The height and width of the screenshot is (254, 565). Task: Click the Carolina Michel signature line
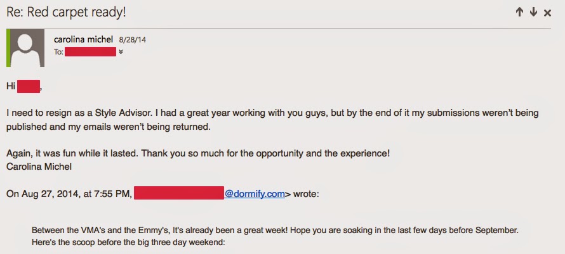pyautogui.click(x=40, y=166)
